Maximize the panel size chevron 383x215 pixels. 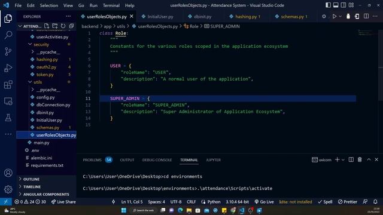click(369, 159)
